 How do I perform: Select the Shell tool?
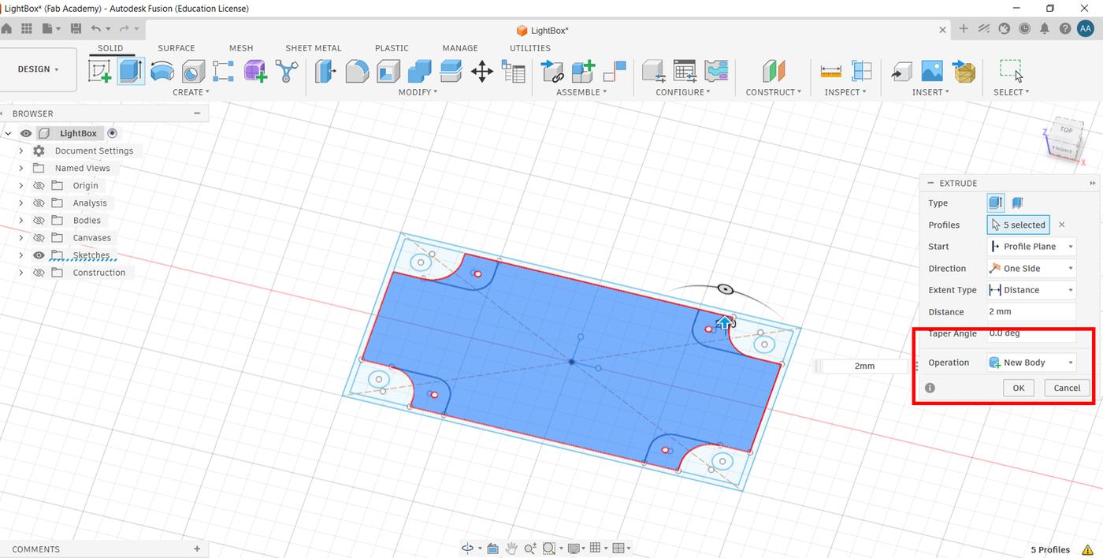388,72
